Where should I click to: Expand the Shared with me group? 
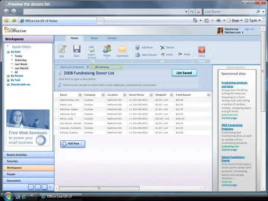8,84
